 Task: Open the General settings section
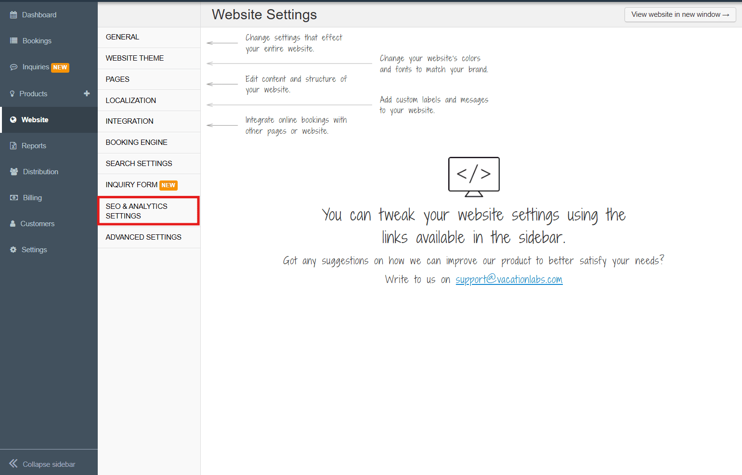[x=122, y=37]
